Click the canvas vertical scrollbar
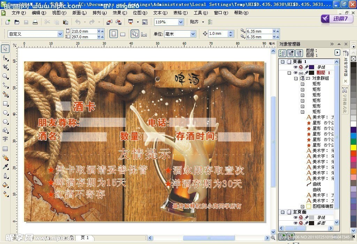 (273, 141)
